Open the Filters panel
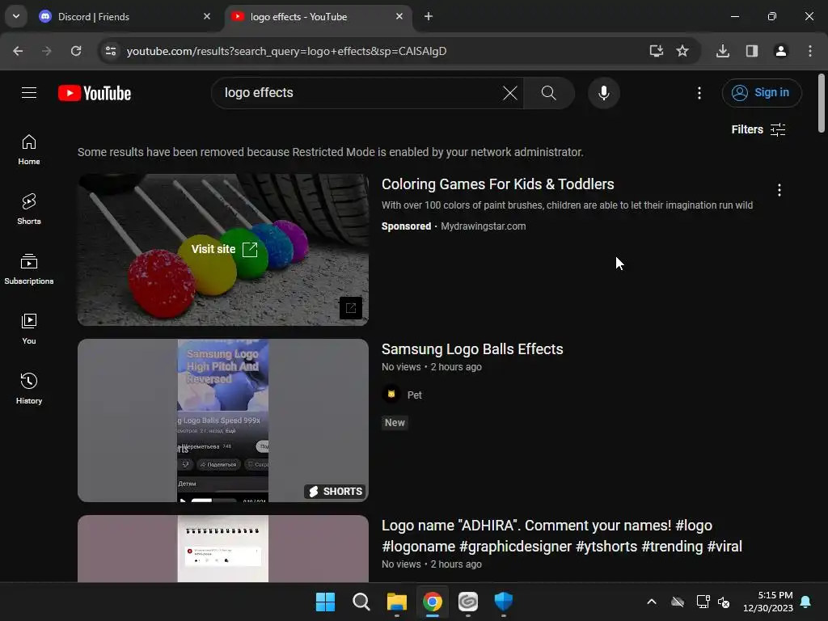This screenshot has height=621, width=828. pyautogui.click(x=758, y=129)
